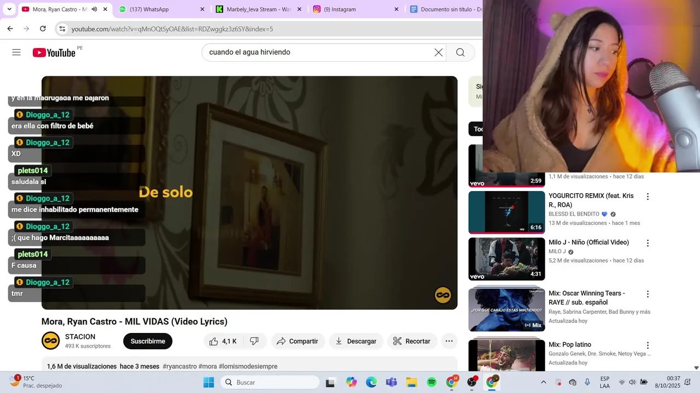This screenshot has width=700, height=393.
Task: Open Microsoft Edge from the taskbar
Action: (371, 382)
